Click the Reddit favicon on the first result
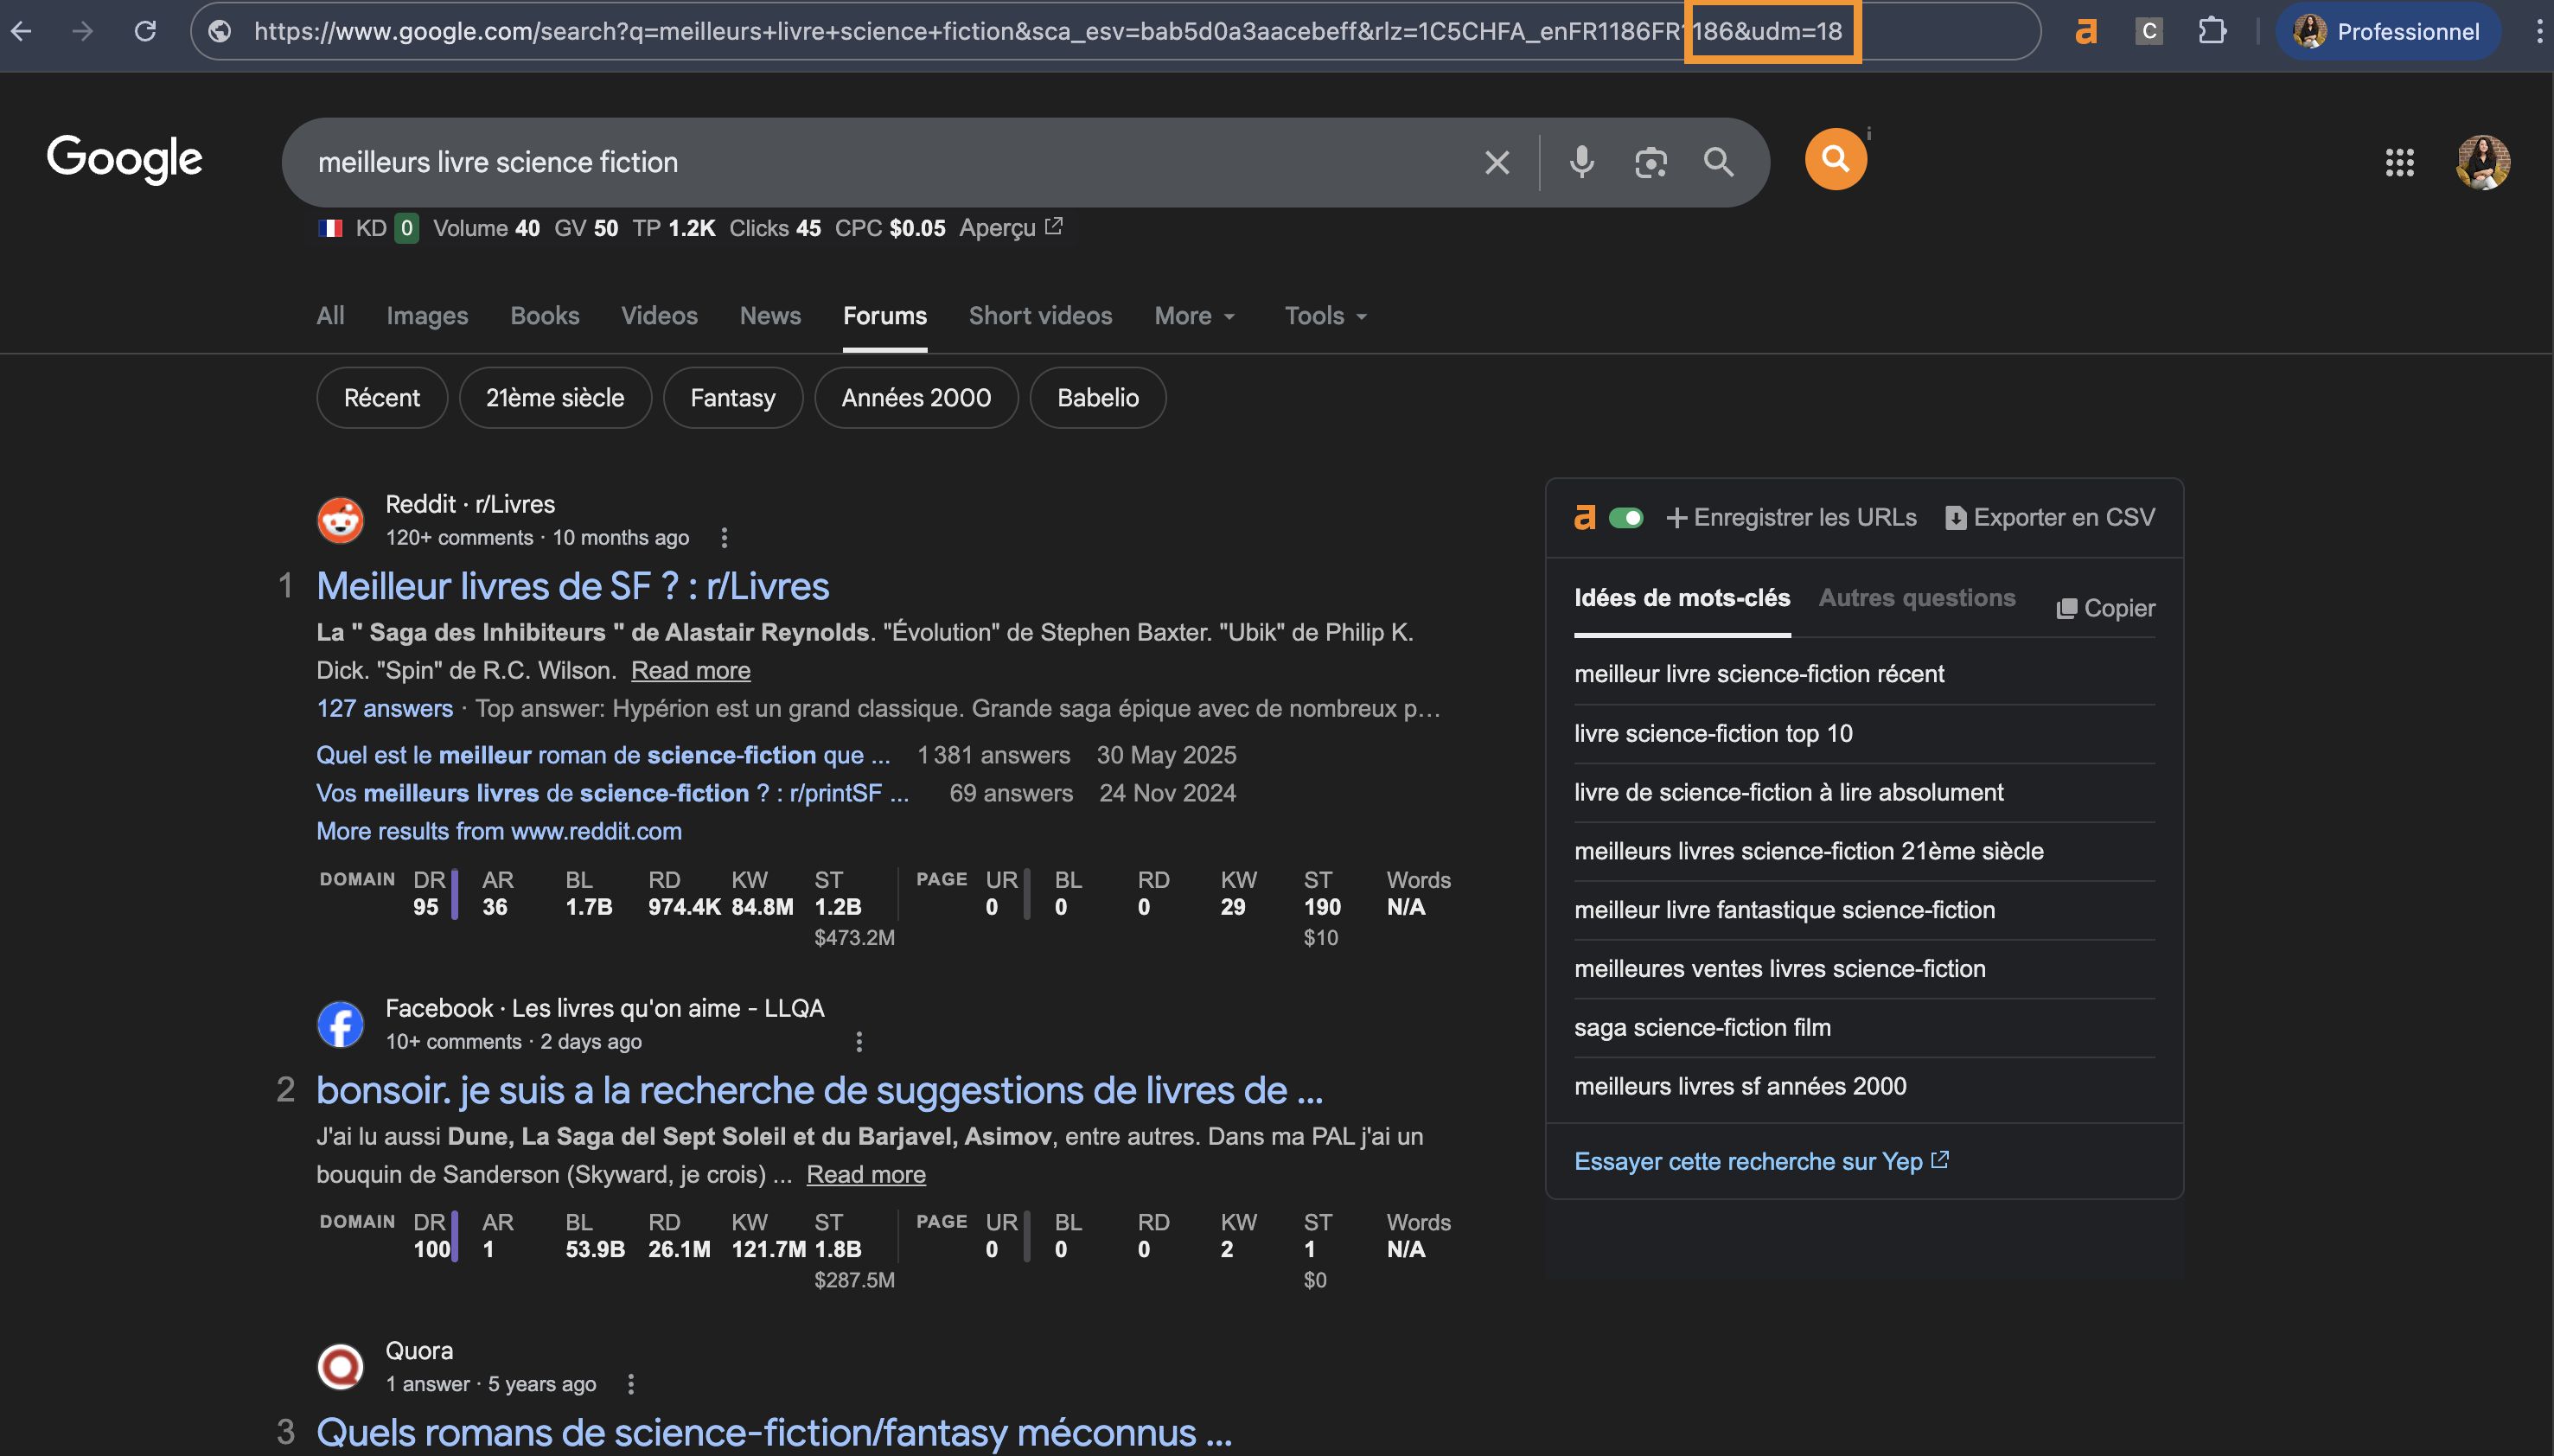Image resolution: width=2554 pixels, height=1456 pixels. [340, 519]
